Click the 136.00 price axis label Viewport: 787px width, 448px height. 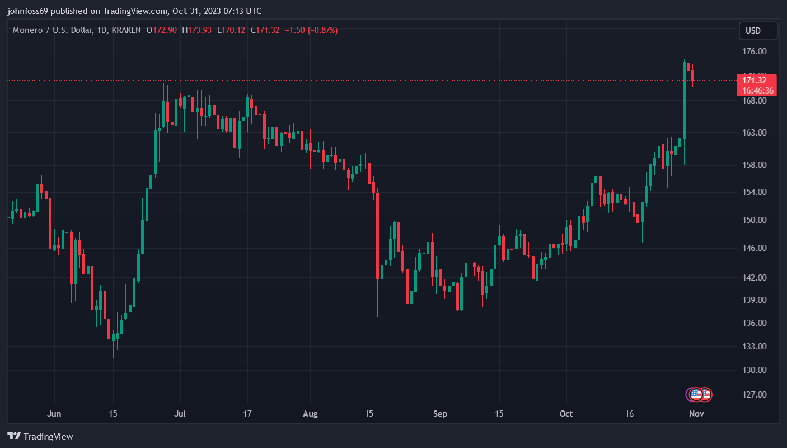[754, 323]
